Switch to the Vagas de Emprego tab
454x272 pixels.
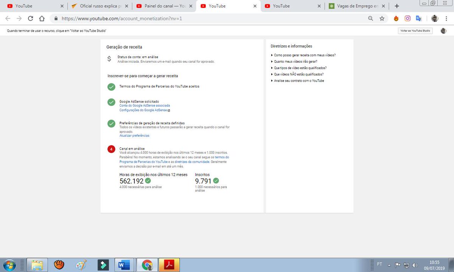pyautogui.click(x=358, y=6)
